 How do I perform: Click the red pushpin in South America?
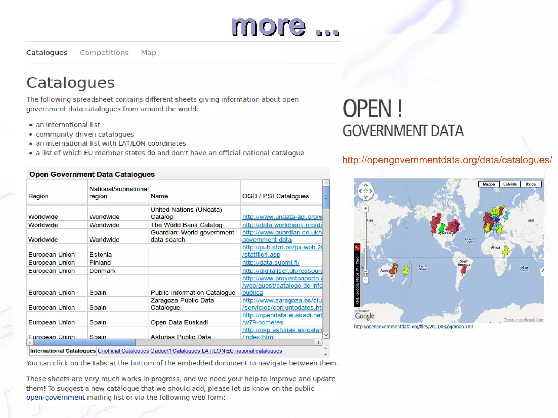(x=463, y=270)
